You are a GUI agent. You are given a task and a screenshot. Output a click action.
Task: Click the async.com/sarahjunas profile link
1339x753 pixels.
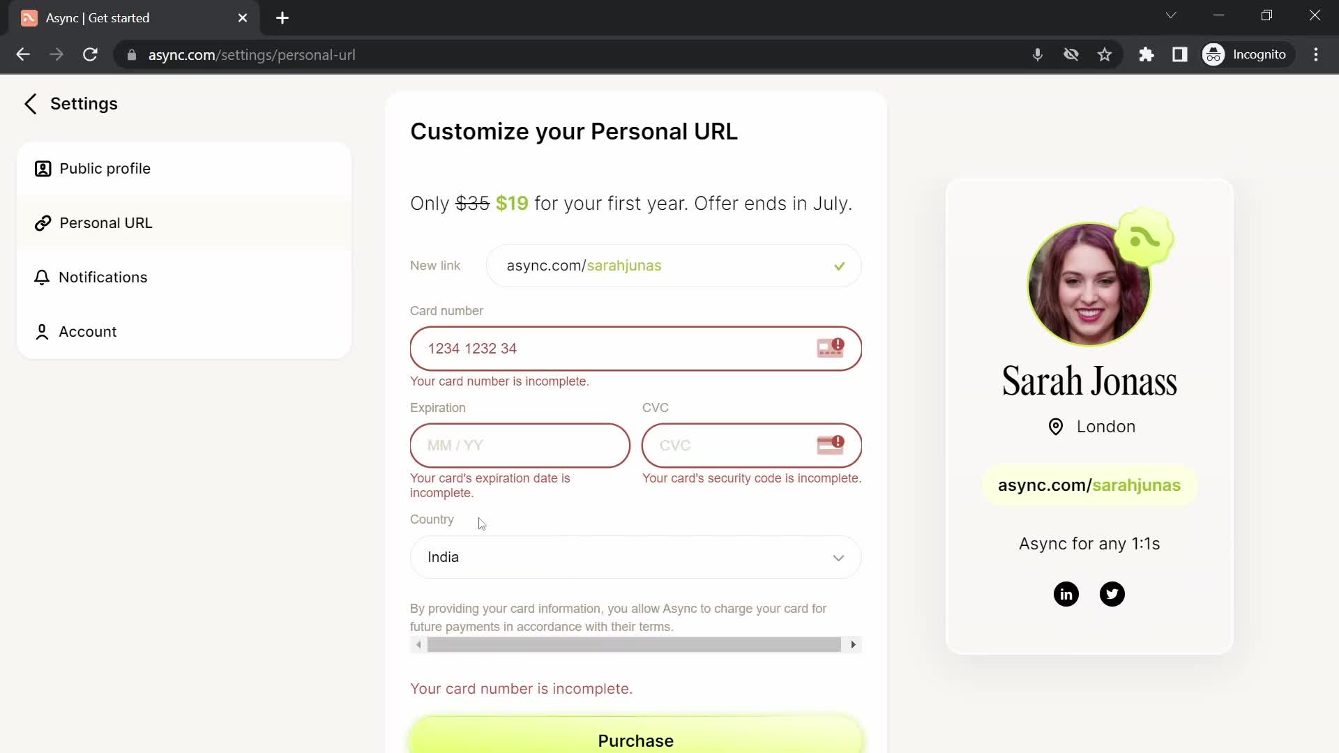pos(1089,485)
